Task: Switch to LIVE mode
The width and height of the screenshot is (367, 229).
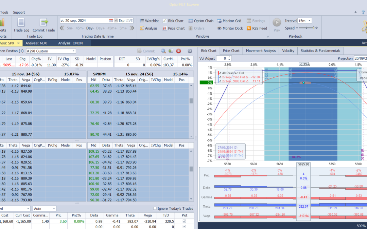Action: tap(129, 21)
